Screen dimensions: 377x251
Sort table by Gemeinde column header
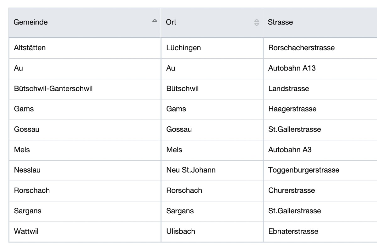tap(31, 22)
